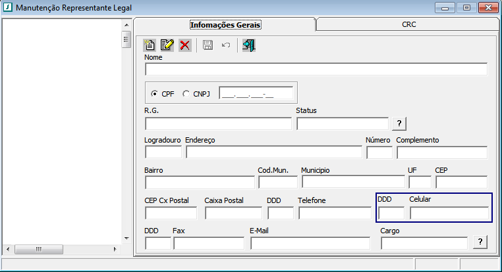This screenshot has width=502, height=272.
Task: Open the Cargo lookup question-mark button
Action: point(480,242)
